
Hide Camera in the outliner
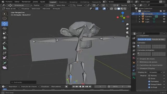click(x=164, y=16)
